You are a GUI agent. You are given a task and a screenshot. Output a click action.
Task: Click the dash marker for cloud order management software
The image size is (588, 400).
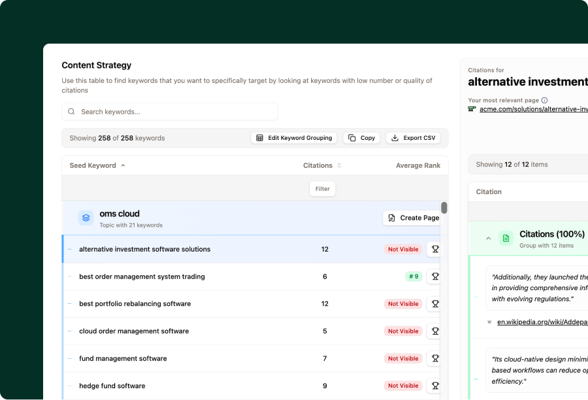tap(70, 331)
